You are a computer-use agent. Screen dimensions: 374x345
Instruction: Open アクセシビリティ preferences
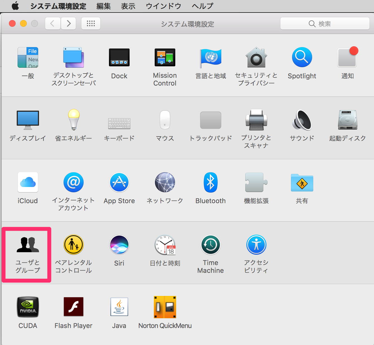[256, 245]
